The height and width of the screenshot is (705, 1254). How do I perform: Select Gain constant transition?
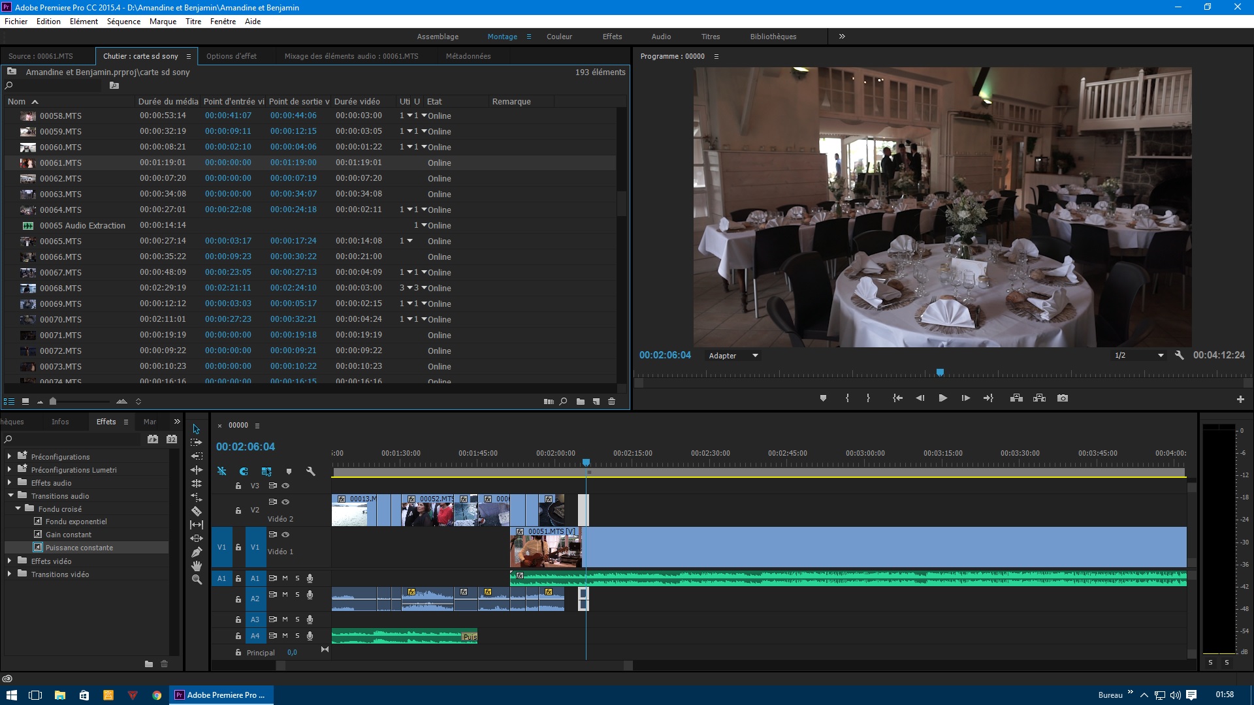tap(68, 535)
